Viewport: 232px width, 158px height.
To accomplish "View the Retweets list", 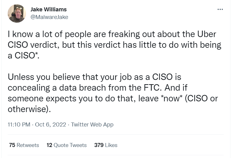I will pyautogui.click(x=28, y=145).
